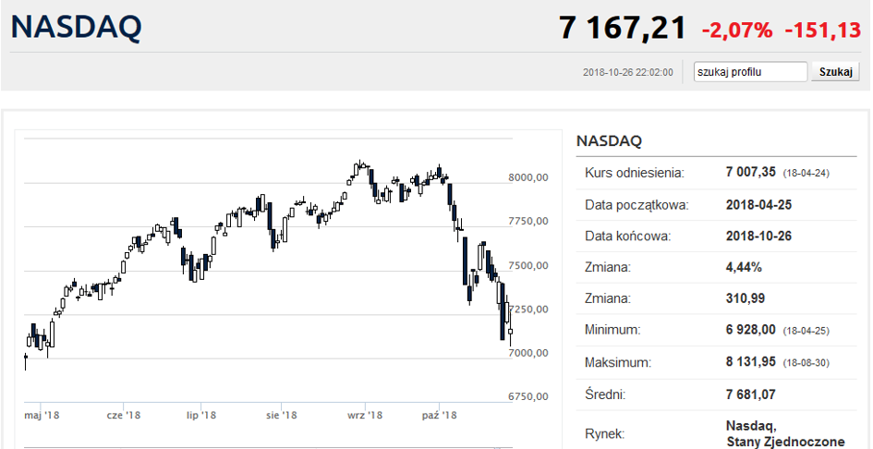
Task: Click the NASDAQ heading of the stats panel
Action: click(608, 141)
